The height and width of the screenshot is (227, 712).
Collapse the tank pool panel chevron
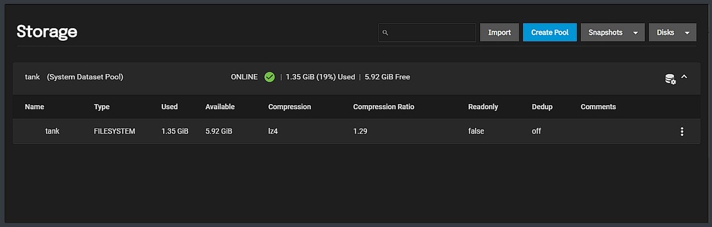coord(684,77)
